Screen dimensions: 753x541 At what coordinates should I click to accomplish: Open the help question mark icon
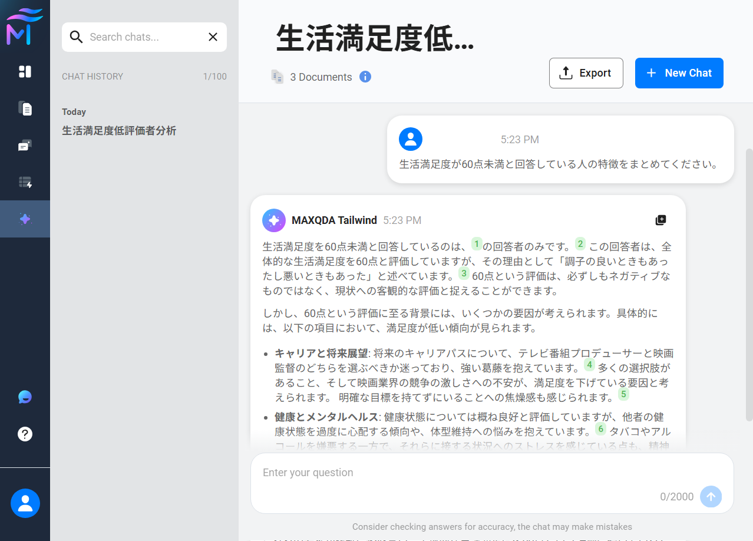(25, 434)
